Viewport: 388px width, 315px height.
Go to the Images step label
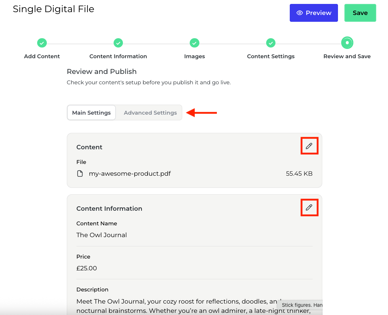pos(194,56)
